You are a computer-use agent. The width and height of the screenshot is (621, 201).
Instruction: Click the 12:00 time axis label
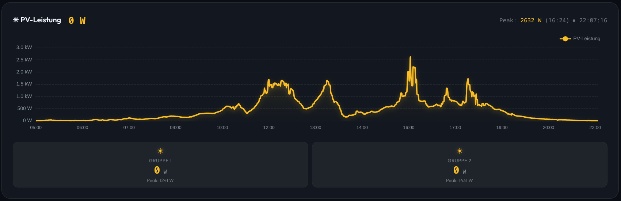pos(269,128)
